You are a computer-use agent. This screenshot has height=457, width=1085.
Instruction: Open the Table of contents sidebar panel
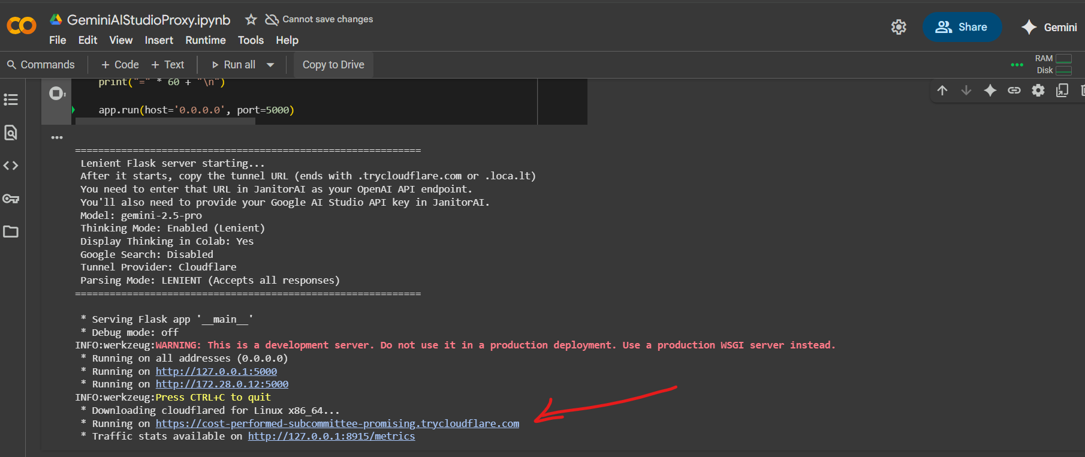[x=11, y=100]
